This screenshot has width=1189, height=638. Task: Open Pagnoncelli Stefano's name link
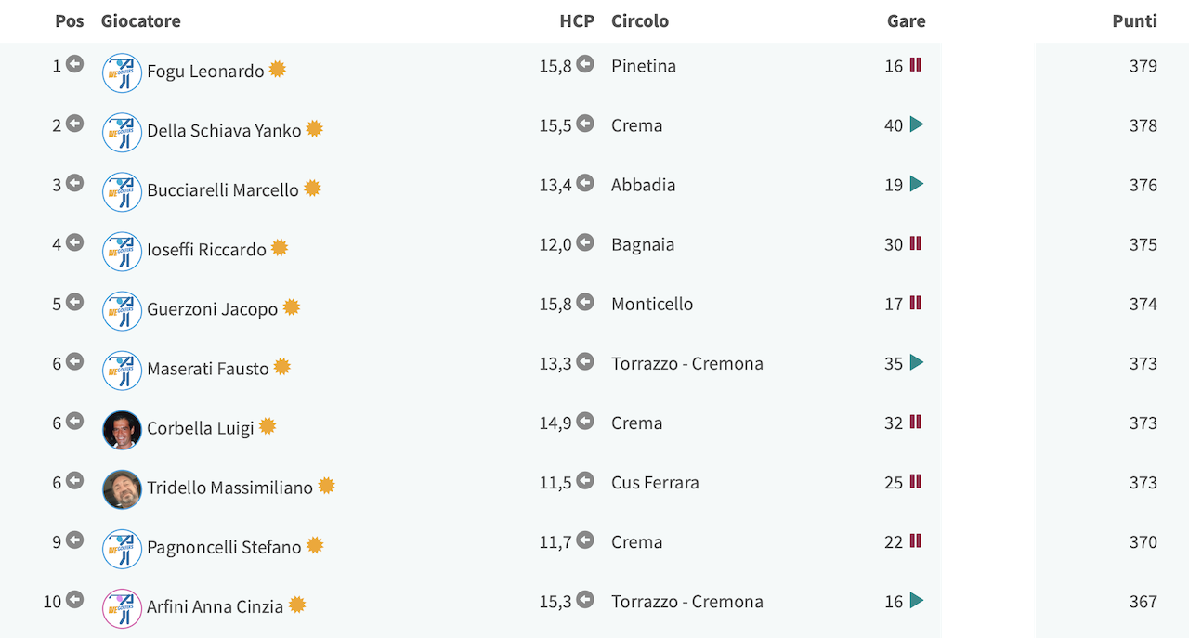[224, 546]
